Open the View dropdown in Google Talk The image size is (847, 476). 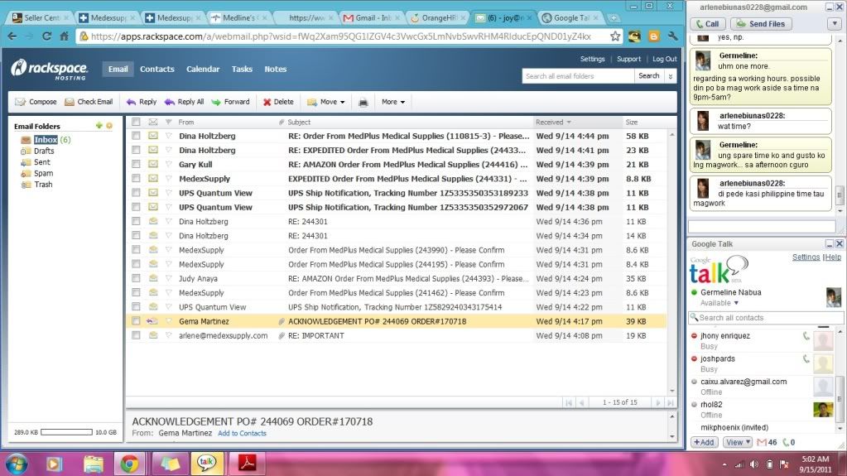point(738,442)
